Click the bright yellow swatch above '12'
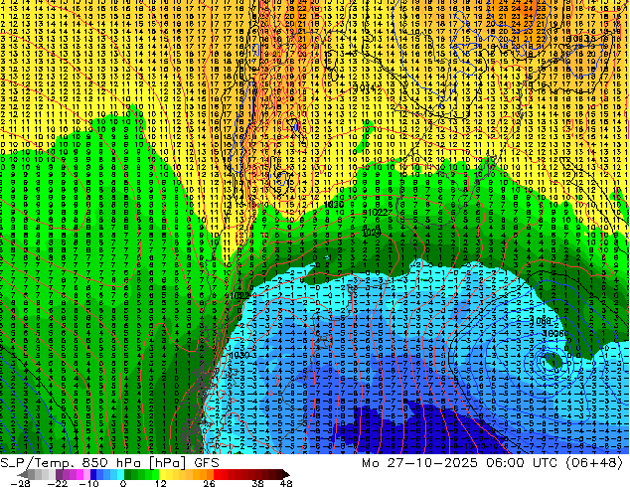Viewport: 630px width, 487px height. pos(162,474)
